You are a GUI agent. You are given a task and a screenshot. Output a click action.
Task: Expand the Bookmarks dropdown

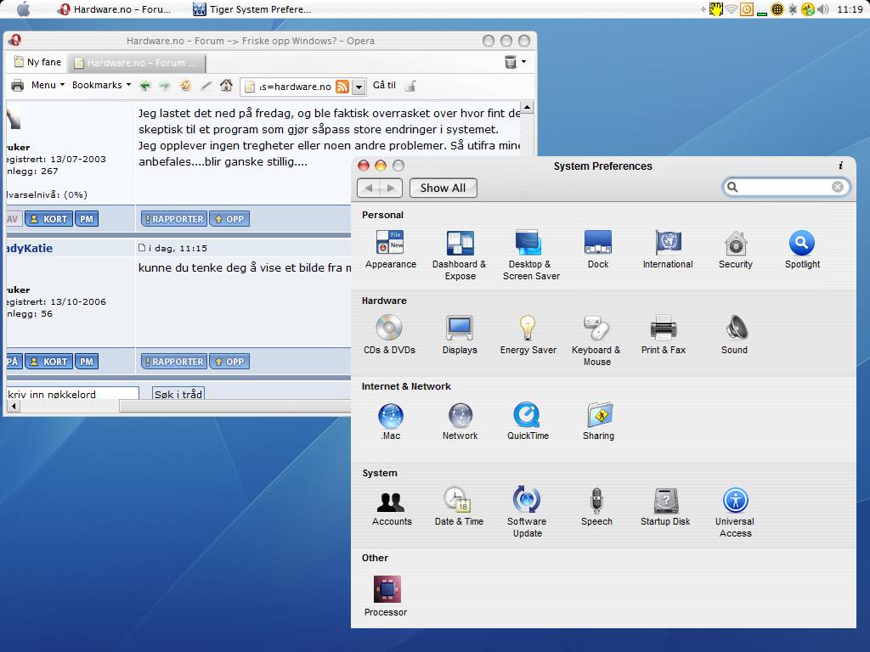pyautogui.click(x=101, y=86)
